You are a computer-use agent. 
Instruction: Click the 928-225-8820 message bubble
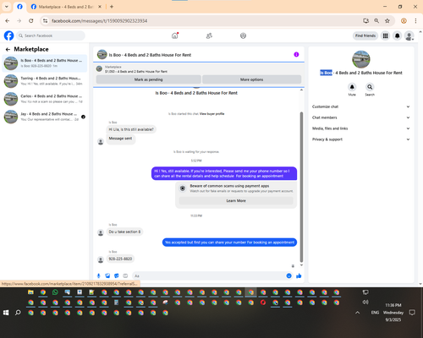pyautogui.click(x=120, y=259)
